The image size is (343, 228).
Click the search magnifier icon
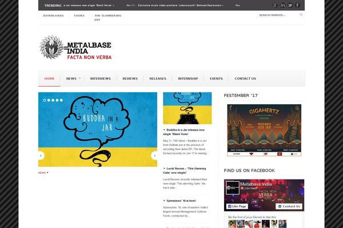point(301,15)
